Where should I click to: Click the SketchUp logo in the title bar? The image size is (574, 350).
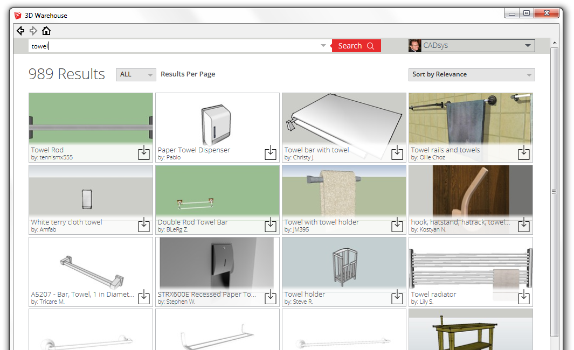tap(18, 16)
